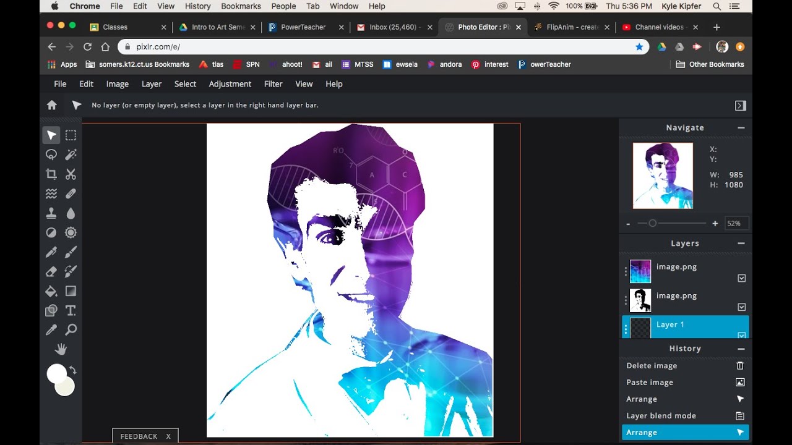
Task: Select the Text tool
Action: pyautogui.click(x=71, y=310)
